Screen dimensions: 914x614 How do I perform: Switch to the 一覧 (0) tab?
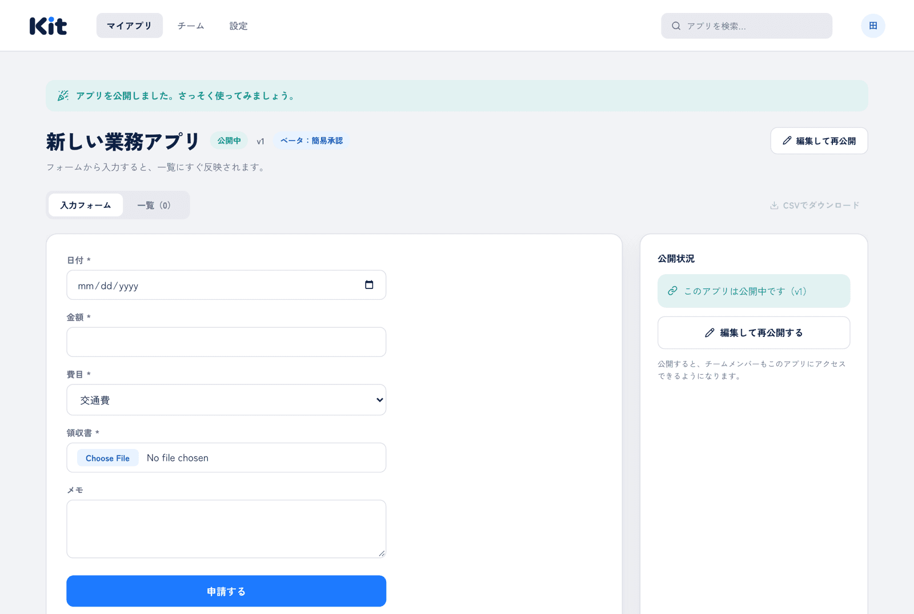coord(154,205)
